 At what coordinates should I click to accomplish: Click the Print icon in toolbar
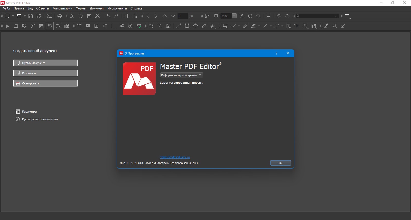[60, 16]
